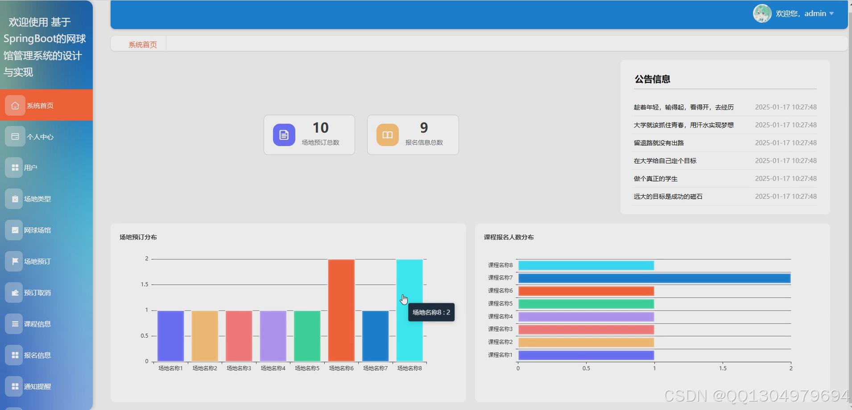
Task: Open announcement 做个真正的学生
Action: pyautogui.click(x=656, y=178)
